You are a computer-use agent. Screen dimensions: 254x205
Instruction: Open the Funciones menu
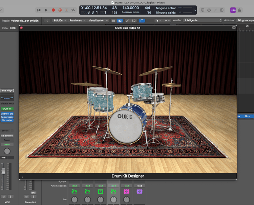(77, 21)
